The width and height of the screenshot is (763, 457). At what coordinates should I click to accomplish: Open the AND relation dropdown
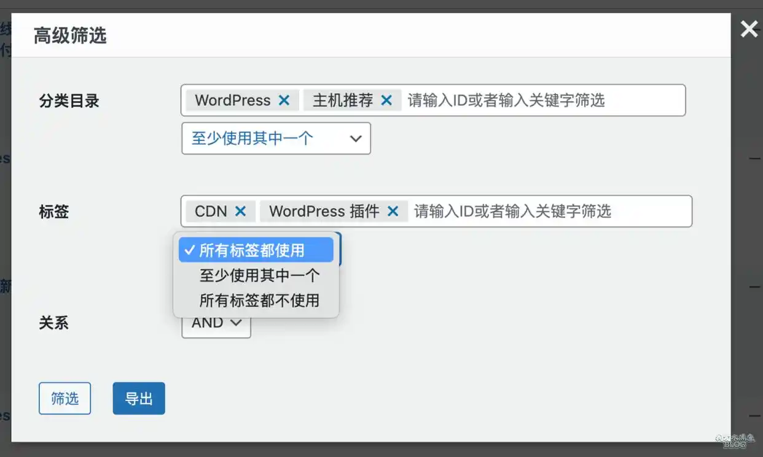tap(216, 322)
